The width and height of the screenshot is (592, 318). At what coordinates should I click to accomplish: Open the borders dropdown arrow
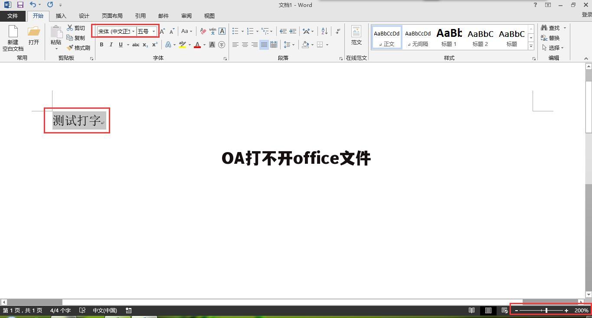(327, 45)
